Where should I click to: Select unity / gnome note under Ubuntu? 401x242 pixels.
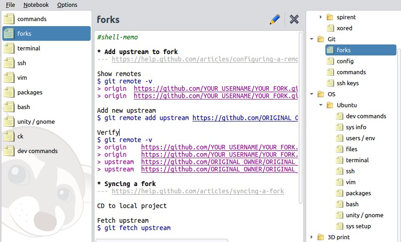360,215
